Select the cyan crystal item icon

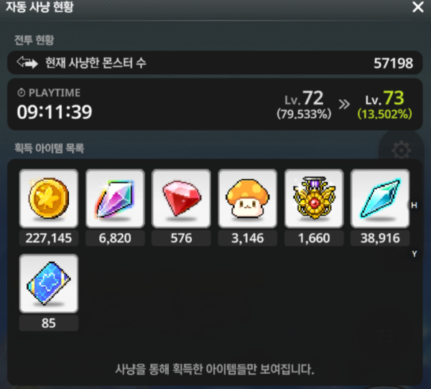tap(380, 198)
